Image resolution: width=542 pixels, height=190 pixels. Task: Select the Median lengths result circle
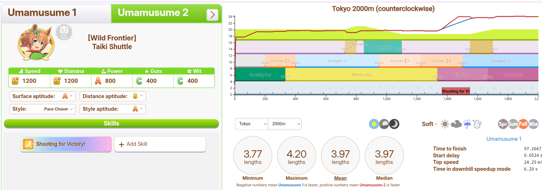[x=384, y=155]
